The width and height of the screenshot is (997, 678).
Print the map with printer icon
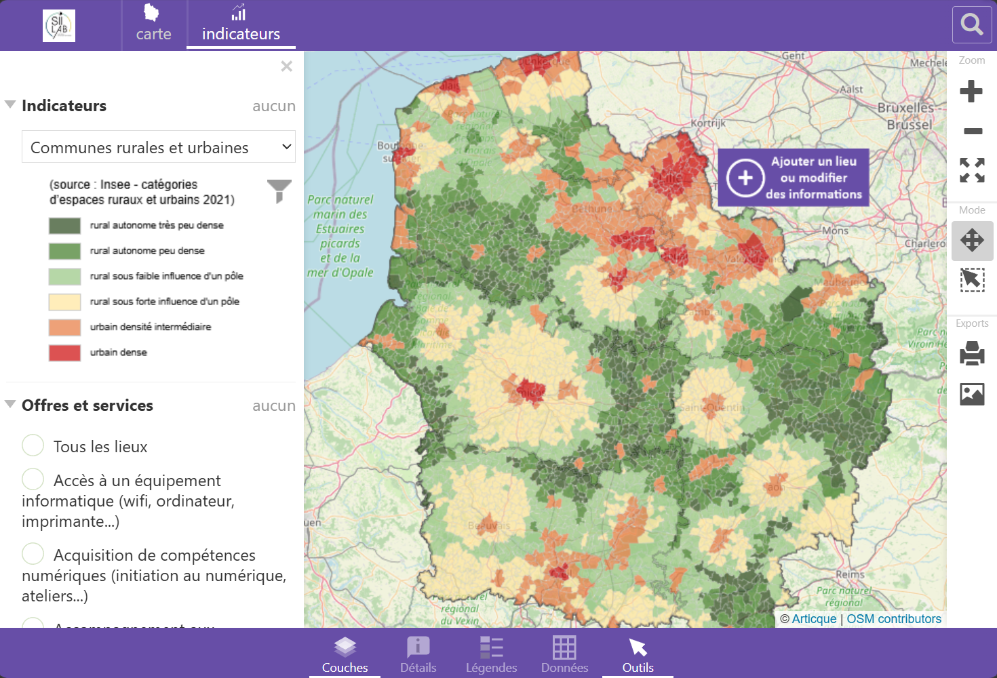(x=972, y=353)
